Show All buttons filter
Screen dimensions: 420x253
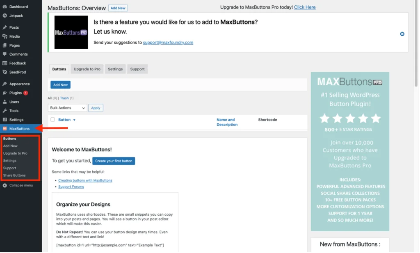(50, 98)
